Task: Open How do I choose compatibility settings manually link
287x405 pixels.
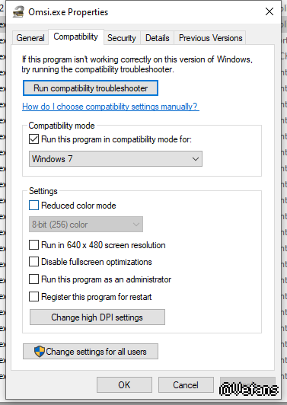Action: click(110, 107)
